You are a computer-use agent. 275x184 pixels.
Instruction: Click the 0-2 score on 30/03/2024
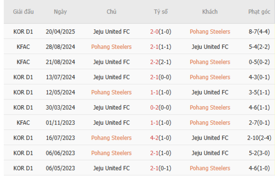(154, 108)
